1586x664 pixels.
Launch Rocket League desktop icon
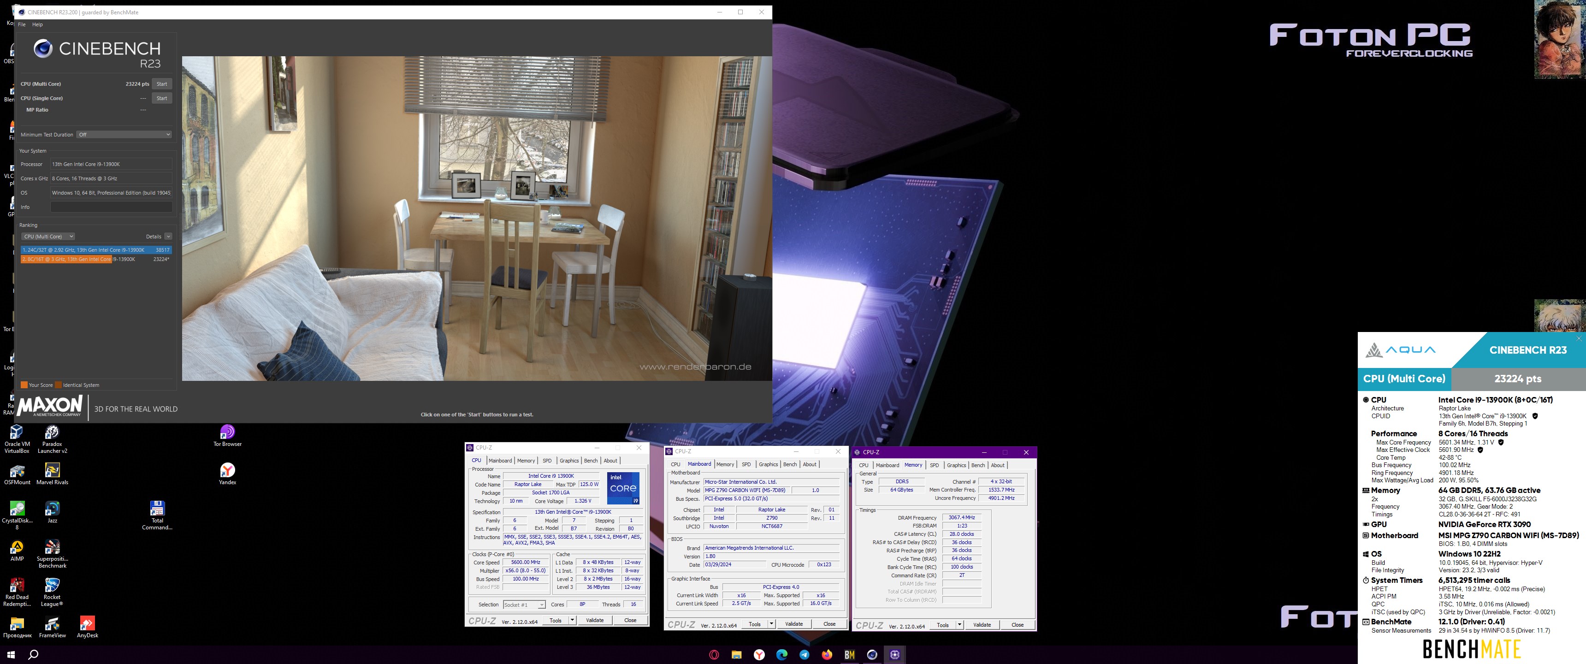53,592
